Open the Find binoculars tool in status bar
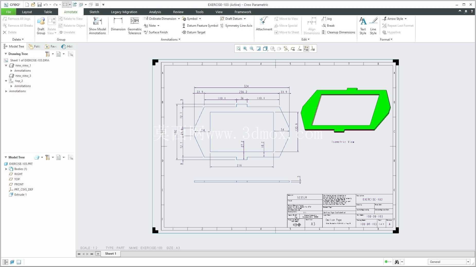The height and width of the screenshot is (267, 476). (x=397, y=262)
